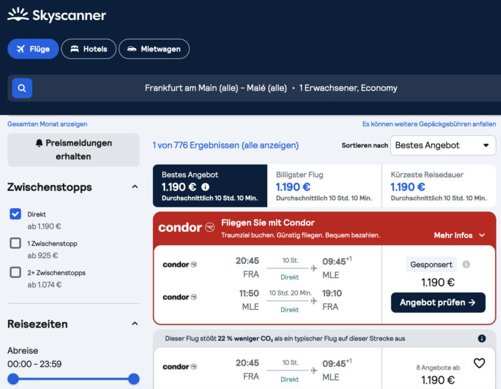Click the Skyscanner logo

57,15
